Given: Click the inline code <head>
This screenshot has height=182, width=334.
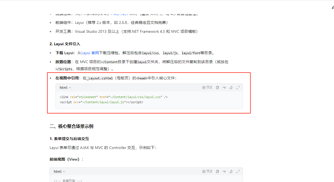Looking at the screenshot, I should click(142, 78).
